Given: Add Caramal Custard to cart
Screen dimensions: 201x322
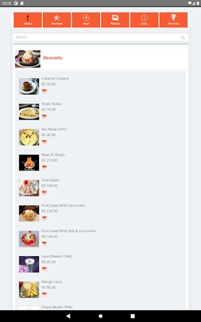Looking at the screenshot, I should (44, 91).
